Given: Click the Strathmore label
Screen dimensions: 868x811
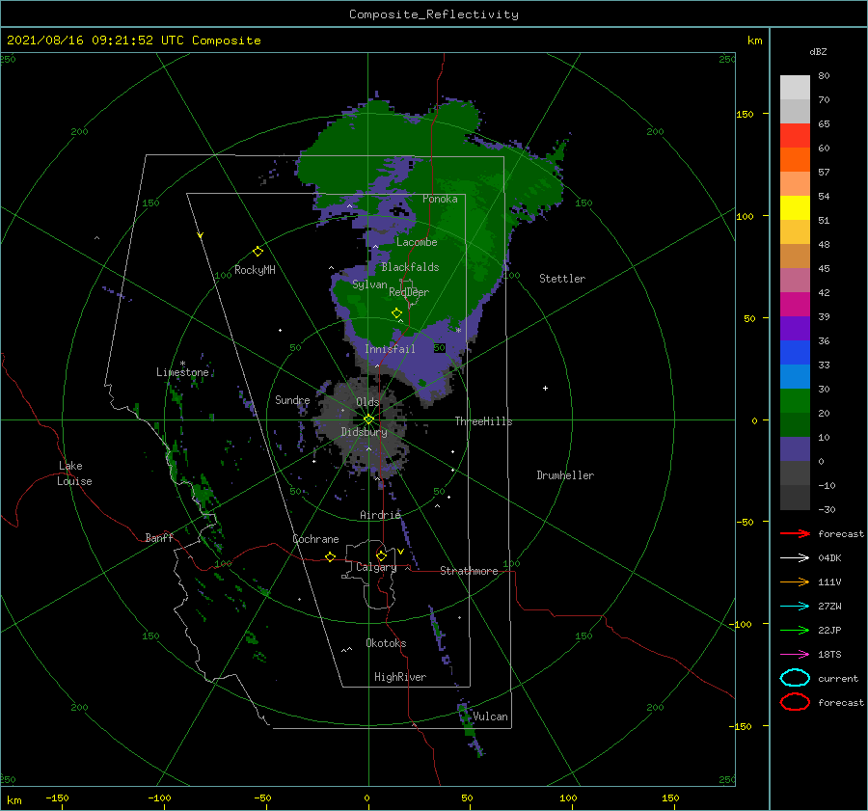Looking at the screenshot, I should pos(469,571).
